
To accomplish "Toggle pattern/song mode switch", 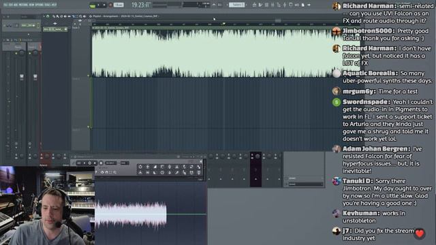I will click(93, 5).
